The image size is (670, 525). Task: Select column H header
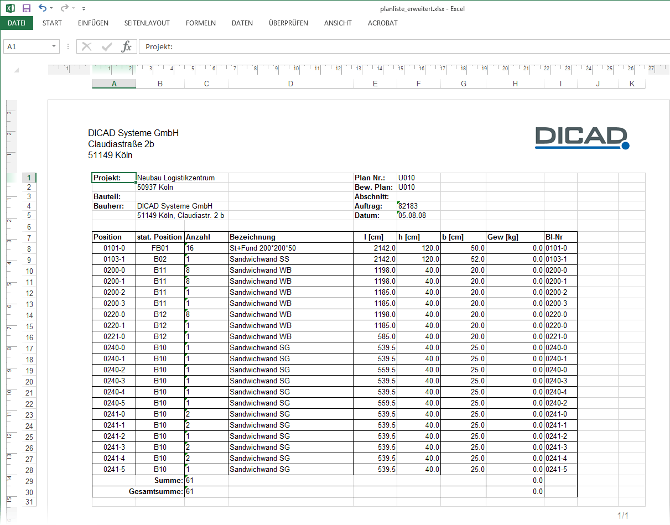(x=515, y=84)
